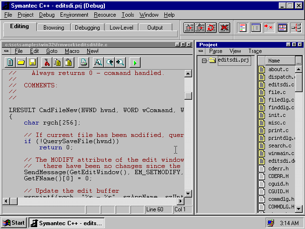This screenshot has width=305, height=229.
Task: Click editor vertical scrollbar up arrow
Action: click(188, 73)
